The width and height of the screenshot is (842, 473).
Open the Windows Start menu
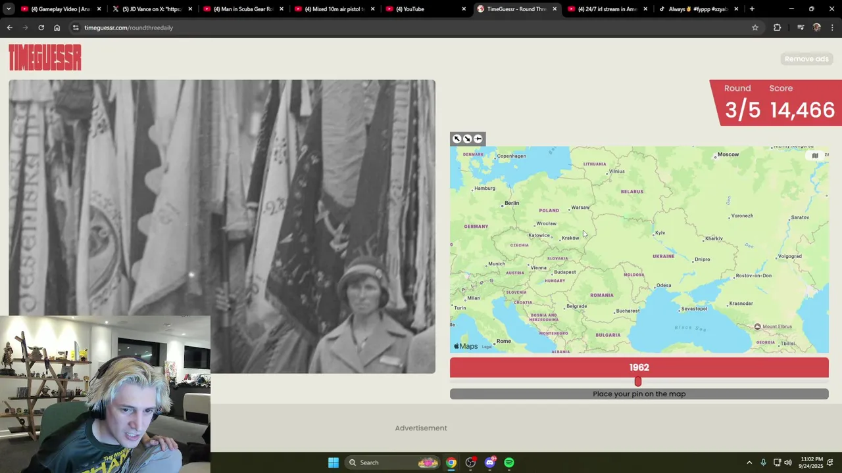pos(334,462)
